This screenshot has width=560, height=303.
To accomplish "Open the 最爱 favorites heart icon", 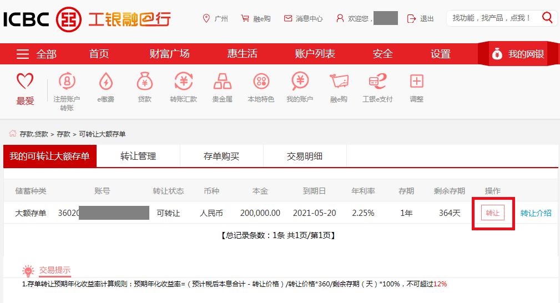I will pos(25,81).
